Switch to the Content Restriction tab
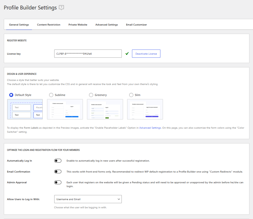 point(49,25)
